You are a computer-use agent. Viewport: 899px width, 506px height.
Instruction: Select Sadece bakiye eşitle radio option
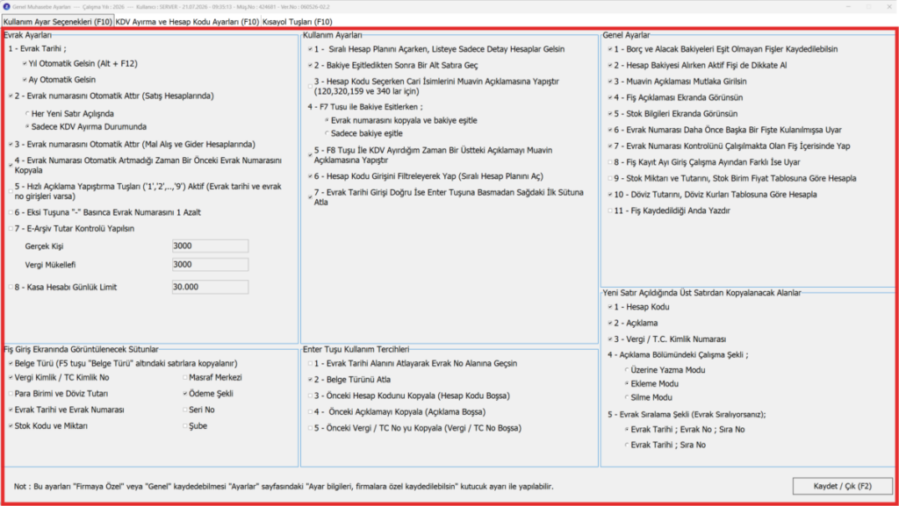pyautogui.click(x=327, y=133)
